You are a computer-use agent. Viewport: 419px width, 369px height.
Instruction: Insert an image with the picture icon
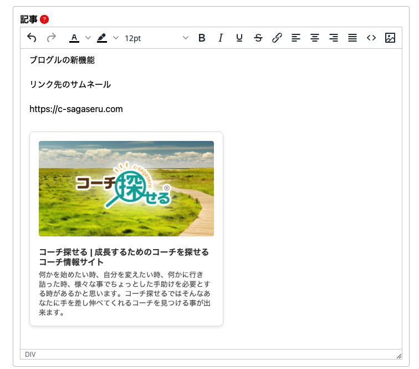tap(390, 38)
